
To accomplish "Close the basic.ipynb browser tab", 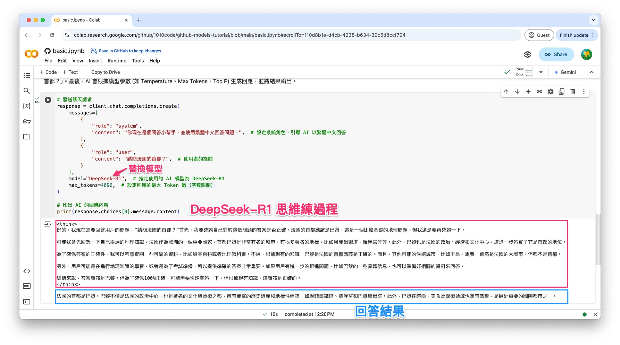I will [x=126, y=20].
